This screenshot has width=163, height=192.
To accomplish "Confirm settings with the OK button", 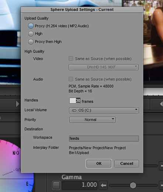I will [x=99, y=164].
